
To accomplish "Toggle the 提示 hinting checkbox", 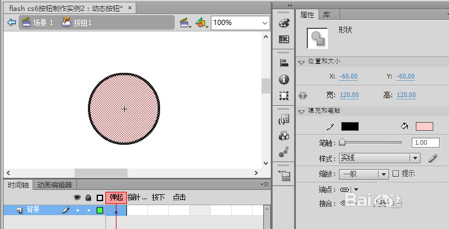I will 395,174.
